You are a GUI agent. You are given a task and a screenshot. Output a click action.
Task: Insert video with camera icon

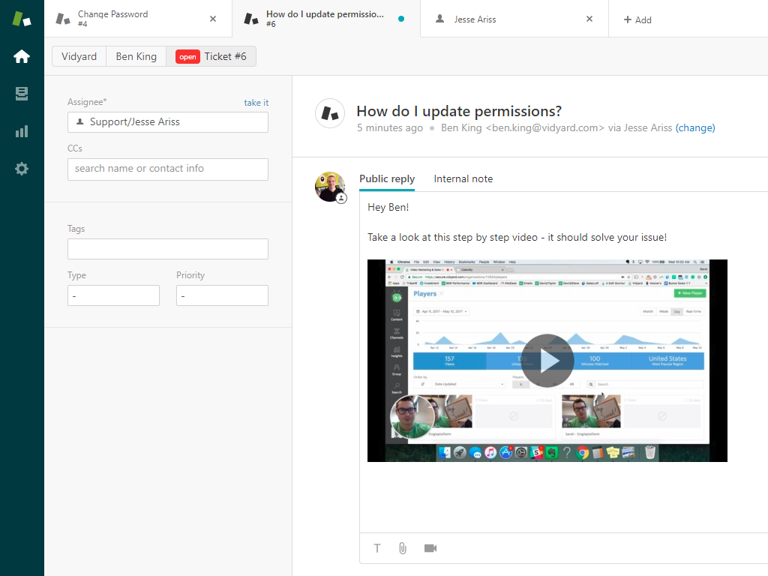pos(430,548)
